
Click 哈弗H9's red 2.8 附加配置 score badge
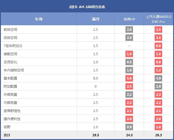[x=129, y=87]
